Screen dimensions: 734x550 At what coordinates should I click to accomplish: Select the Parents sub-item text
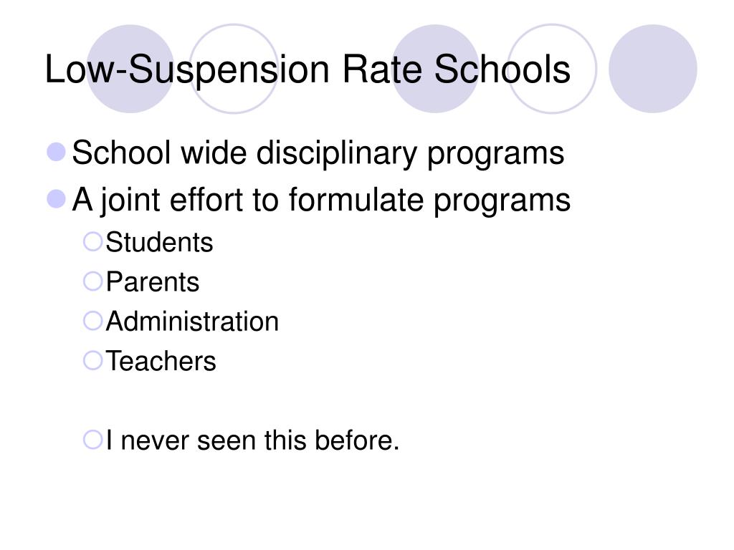coord(153,282)
